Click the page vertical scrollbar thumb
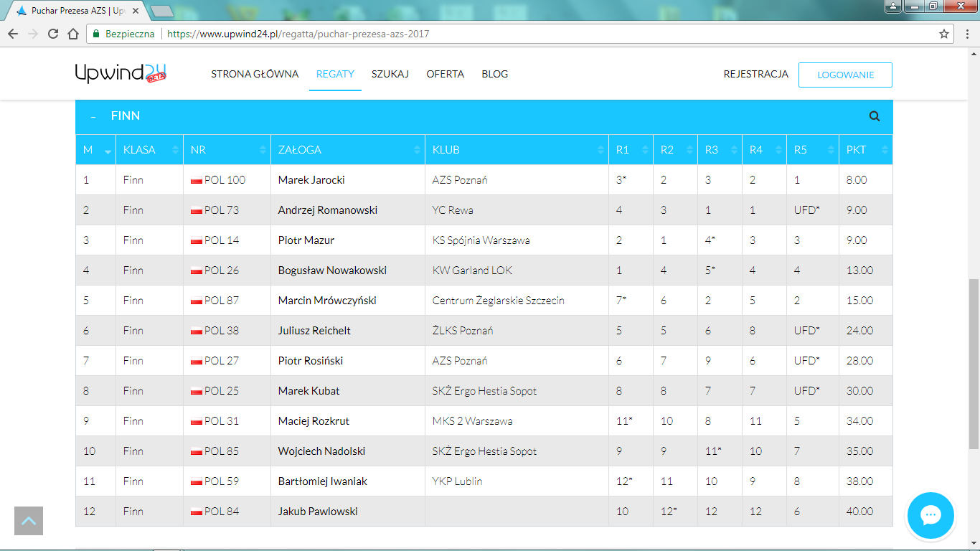This screenshot has height=551, width=980. point(974,364)
